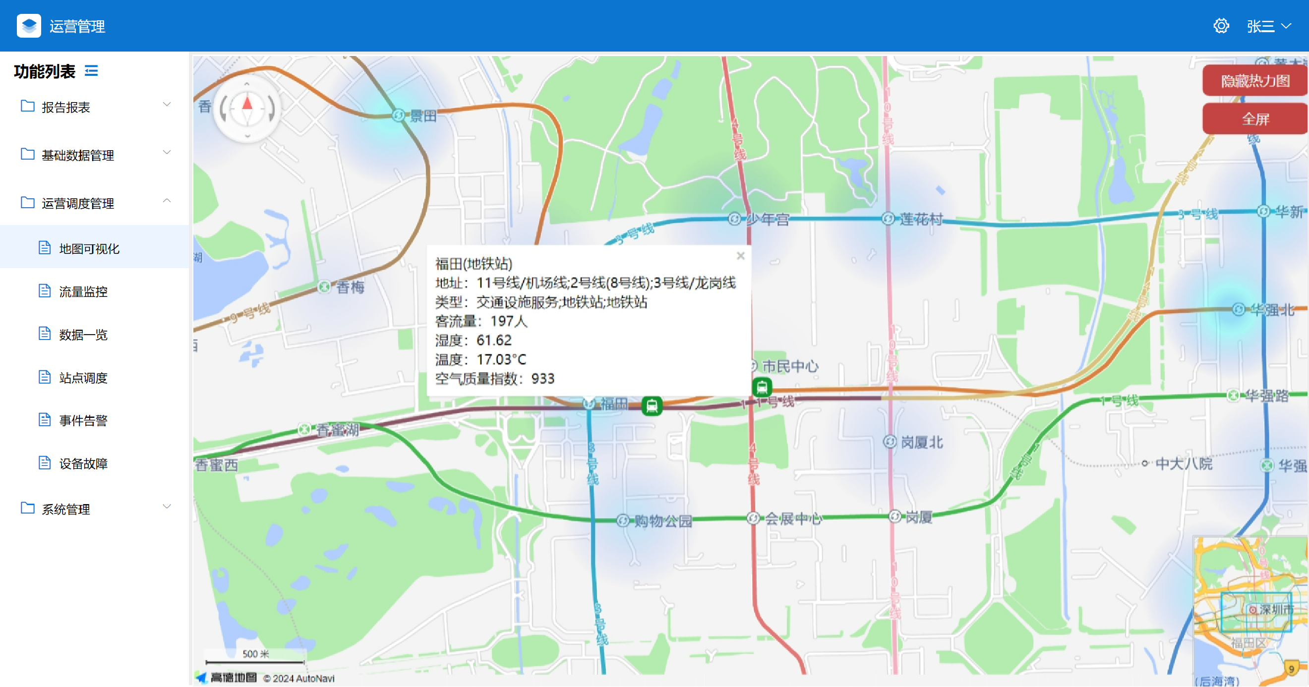The height and width of the screenshot is (687, 1309).
Task: Click the 香梅 metro station icon
Action: point(325,287)
